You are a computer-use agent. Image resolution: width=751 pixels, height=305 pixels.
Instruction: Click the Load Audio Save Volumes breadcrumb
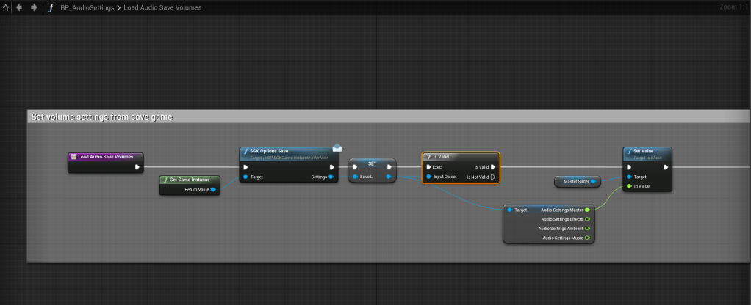coord(162,7)
